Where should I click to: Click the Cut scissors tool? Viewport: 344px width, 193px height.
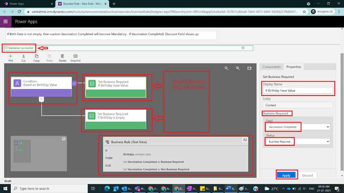pos(23,58)
